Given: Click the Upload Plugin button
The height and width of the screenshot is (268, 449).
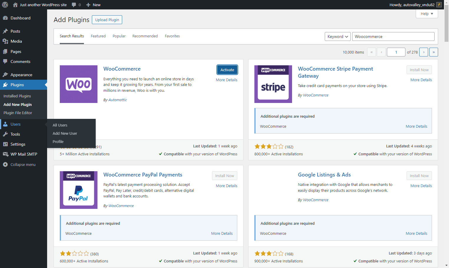Looking at the screenshot, I should tap(107, 20).
